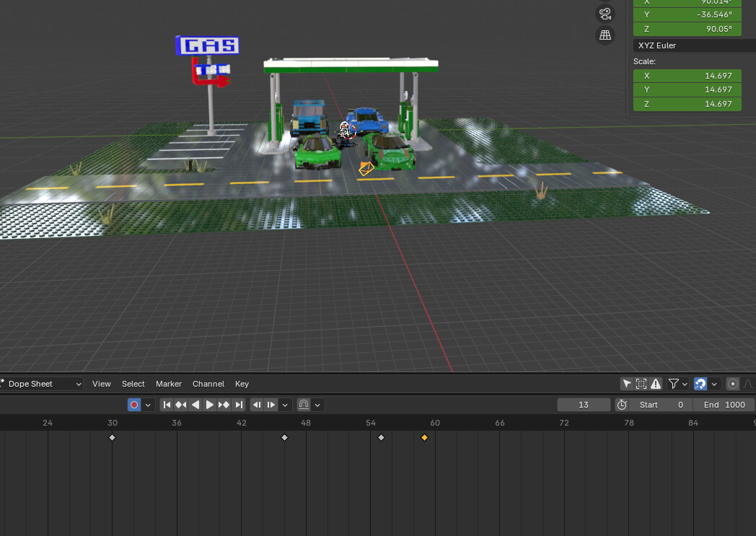
Task: Click the Start frame field
Action: click(x=661, y=405)
